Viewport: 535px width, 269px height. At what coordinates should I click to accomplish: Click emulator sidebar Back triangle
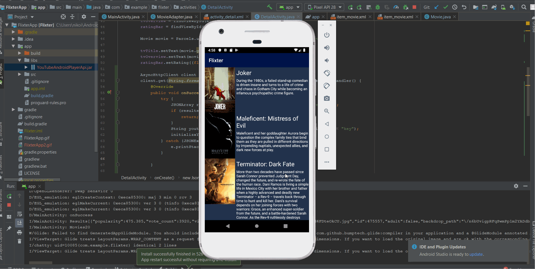(327, 124)
